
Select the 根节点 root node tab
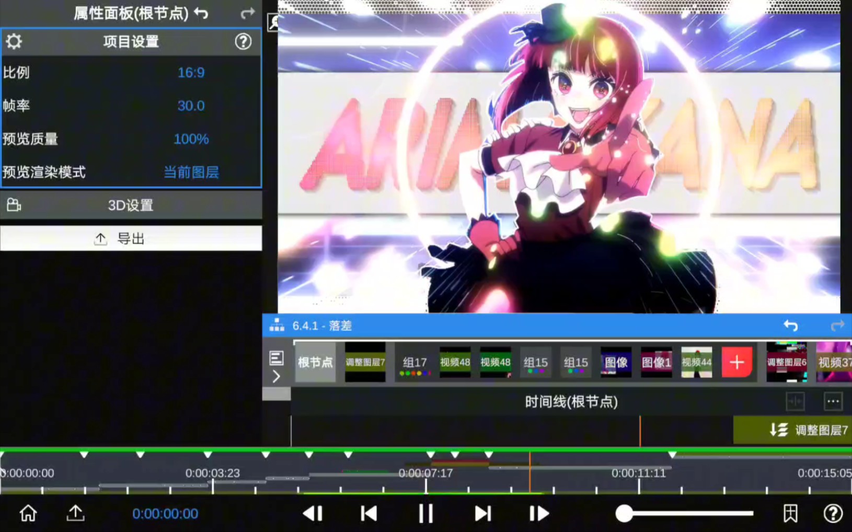(x=315, y=362)
